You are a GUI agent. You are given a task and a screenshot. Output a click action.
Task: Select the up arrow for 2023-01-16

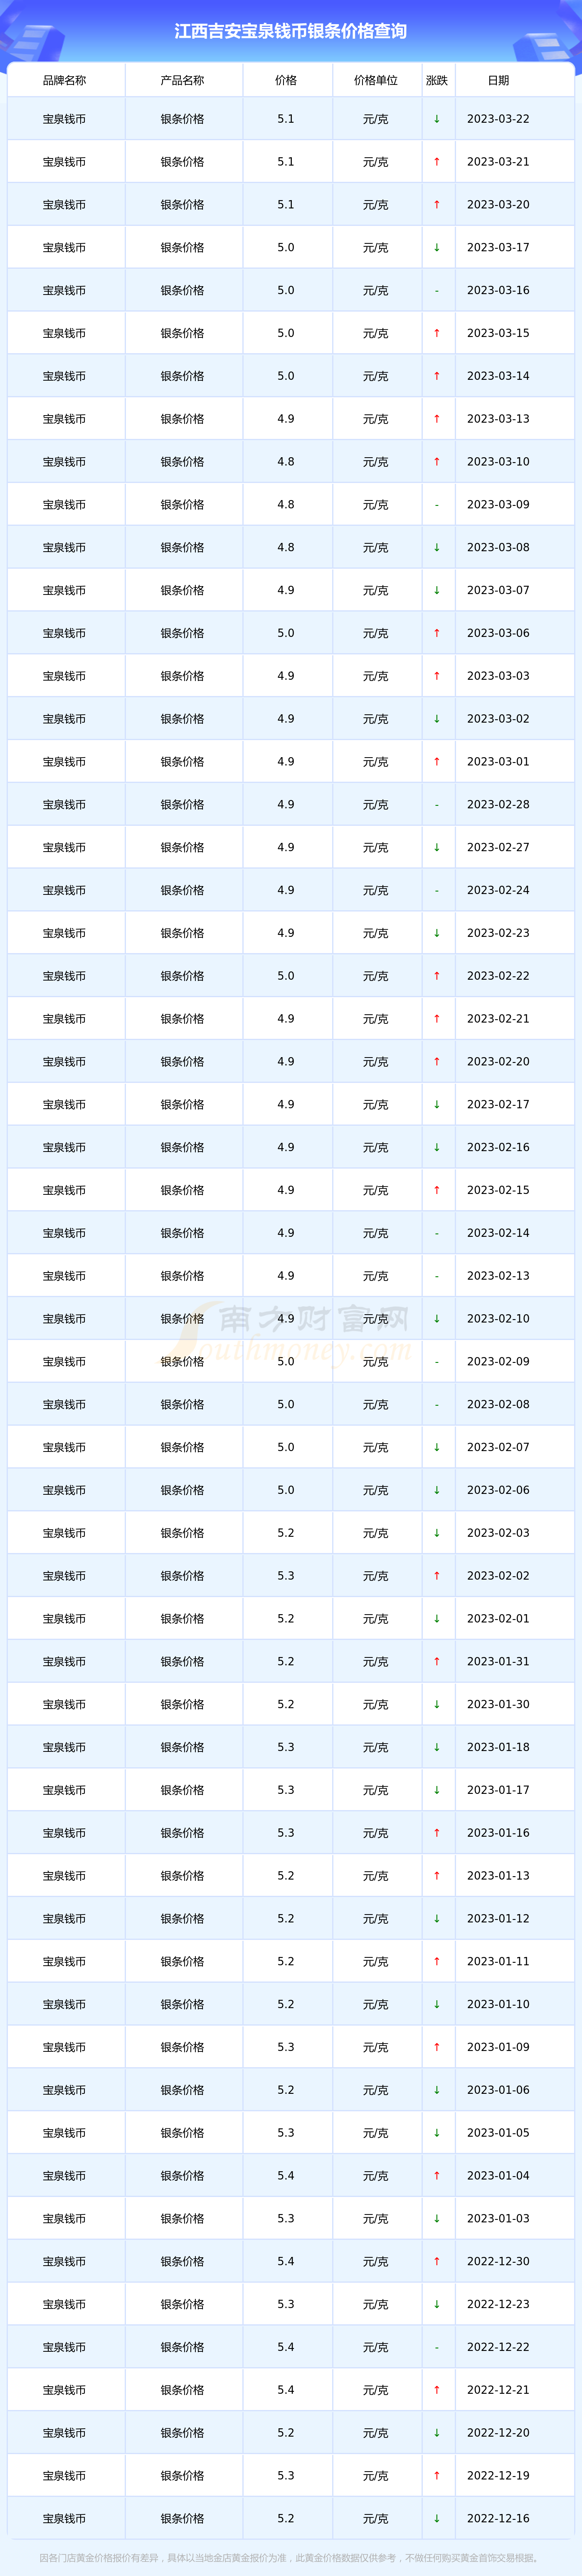[437, 1833]
